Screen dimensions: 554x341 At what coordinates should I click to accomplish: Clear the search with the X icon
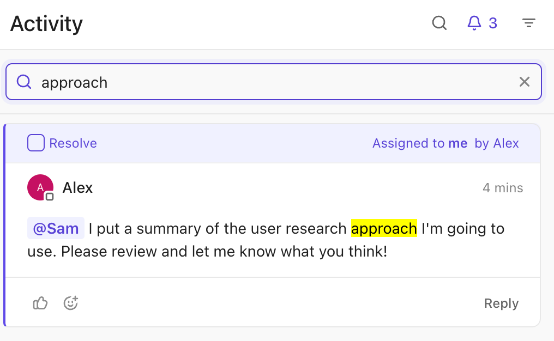coord(525,81)
